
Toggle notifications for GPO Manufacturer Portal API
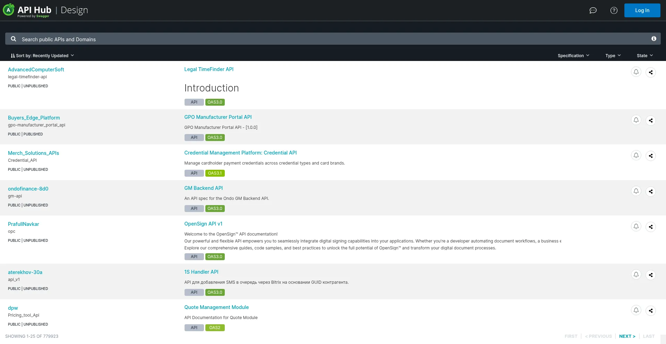[636, 120]
